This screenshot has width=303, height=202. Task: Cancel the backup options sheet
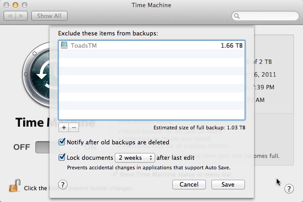(x=189, y=184)
